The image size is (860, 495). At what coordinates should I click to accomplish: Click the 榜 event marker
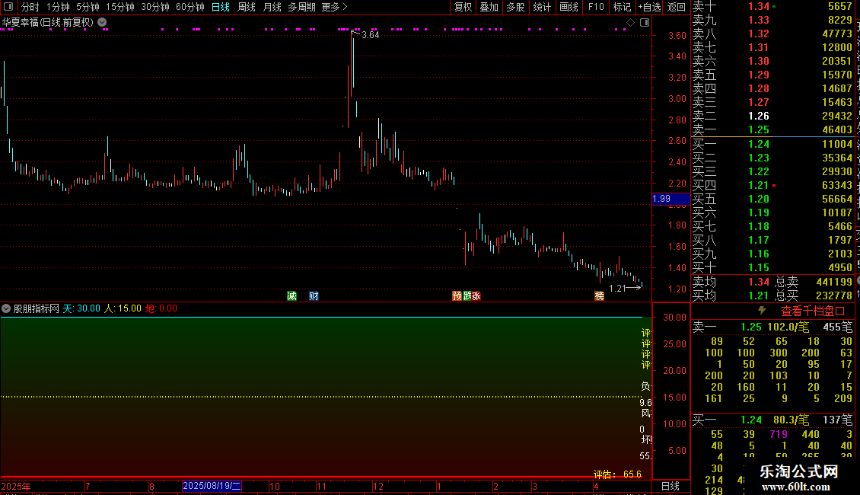(x=600, y=295)
